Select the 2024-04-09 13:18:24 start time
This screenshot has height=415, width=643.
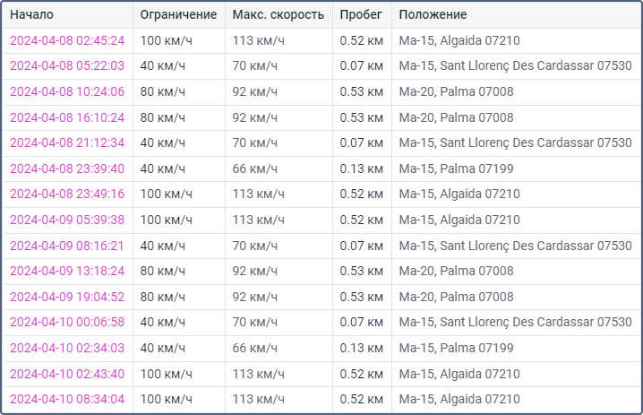(67, 271)
